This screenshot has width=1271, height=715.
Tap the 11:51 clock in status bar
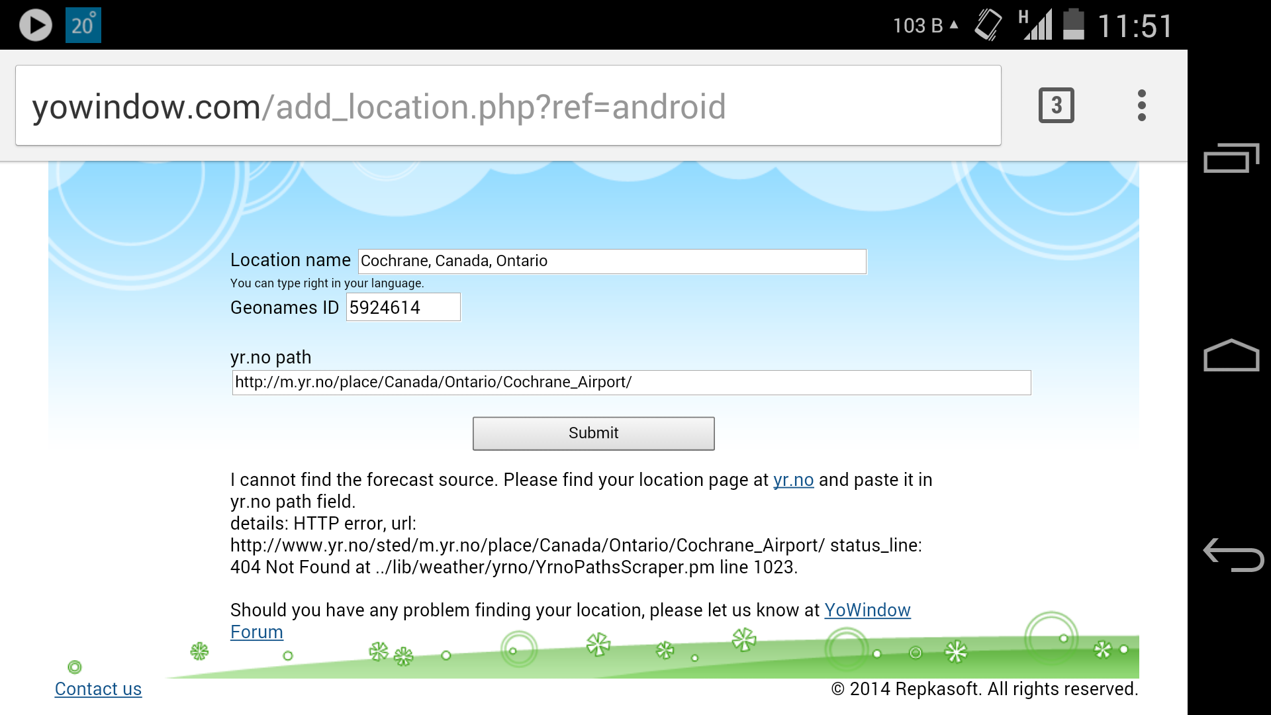coord(1135,26)
